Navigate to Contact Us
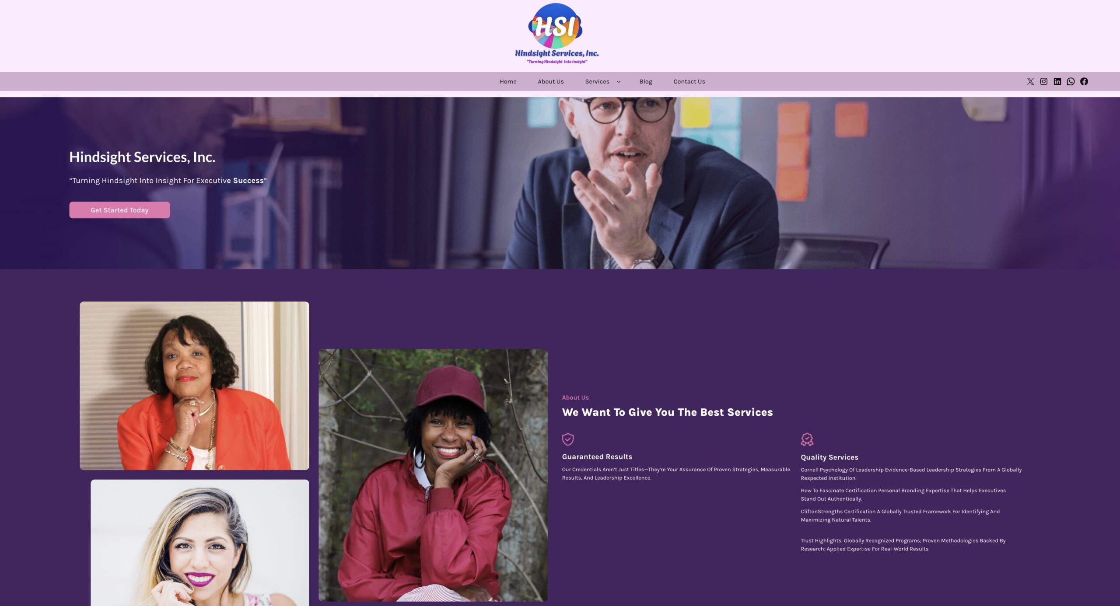The height and width of the screenshot is (606, 1120). (689, 81)
